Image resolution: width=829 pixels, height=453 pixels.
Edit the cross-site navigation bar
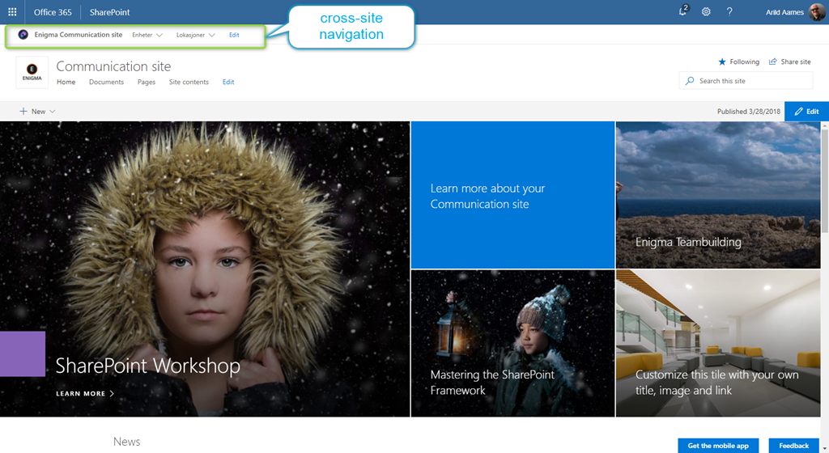tap(234, 35)
